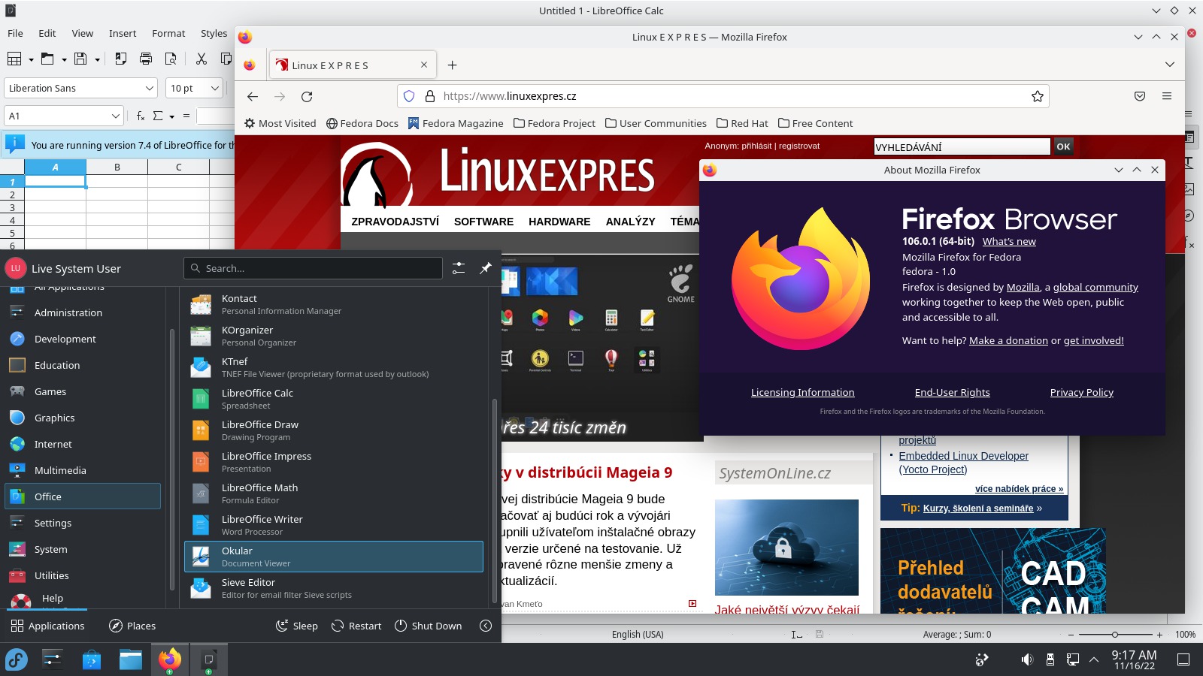Open the volume control in tray
Viewport: 1203px width, 676px height.
coord(1027,659)
